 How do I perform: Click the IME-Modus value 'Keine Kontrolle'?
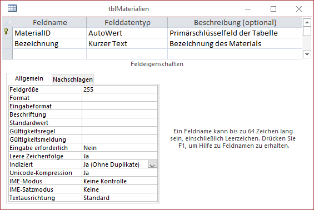point(119,181)
